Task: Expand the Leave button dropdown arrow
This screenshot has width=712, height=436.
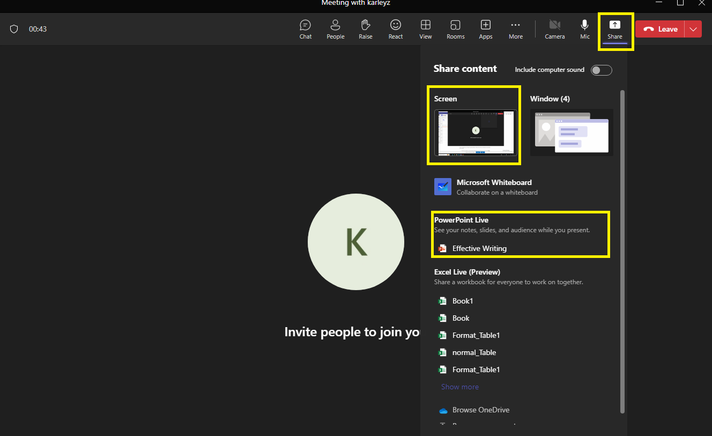Action: (694, 29)
